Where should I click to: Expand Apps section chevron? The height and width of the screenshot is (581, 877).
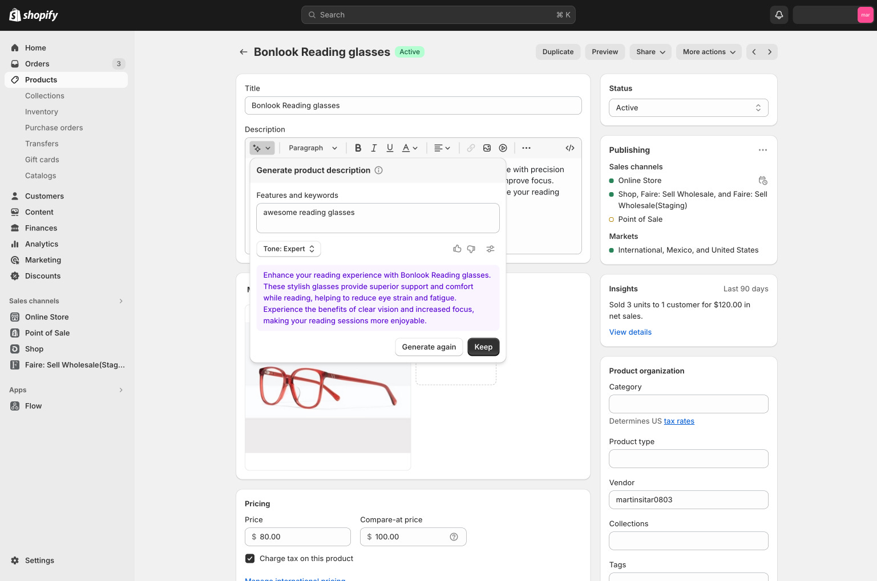click(121, 390)
